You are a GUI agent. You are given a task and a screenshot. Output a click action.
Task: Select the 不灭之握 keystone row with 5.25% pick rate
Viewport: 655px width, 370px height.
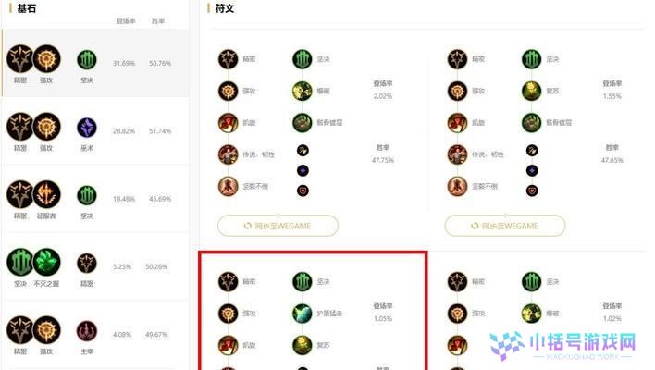coord(95,266)
